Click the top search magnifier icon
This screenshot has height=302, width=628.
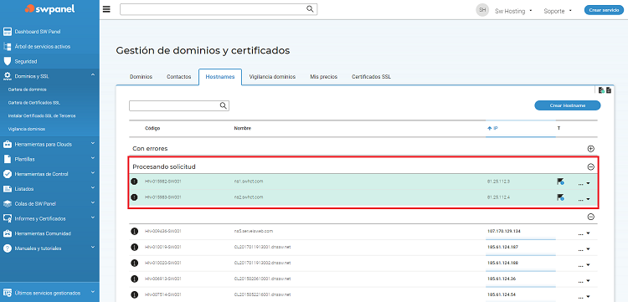[x=310, y=9]
